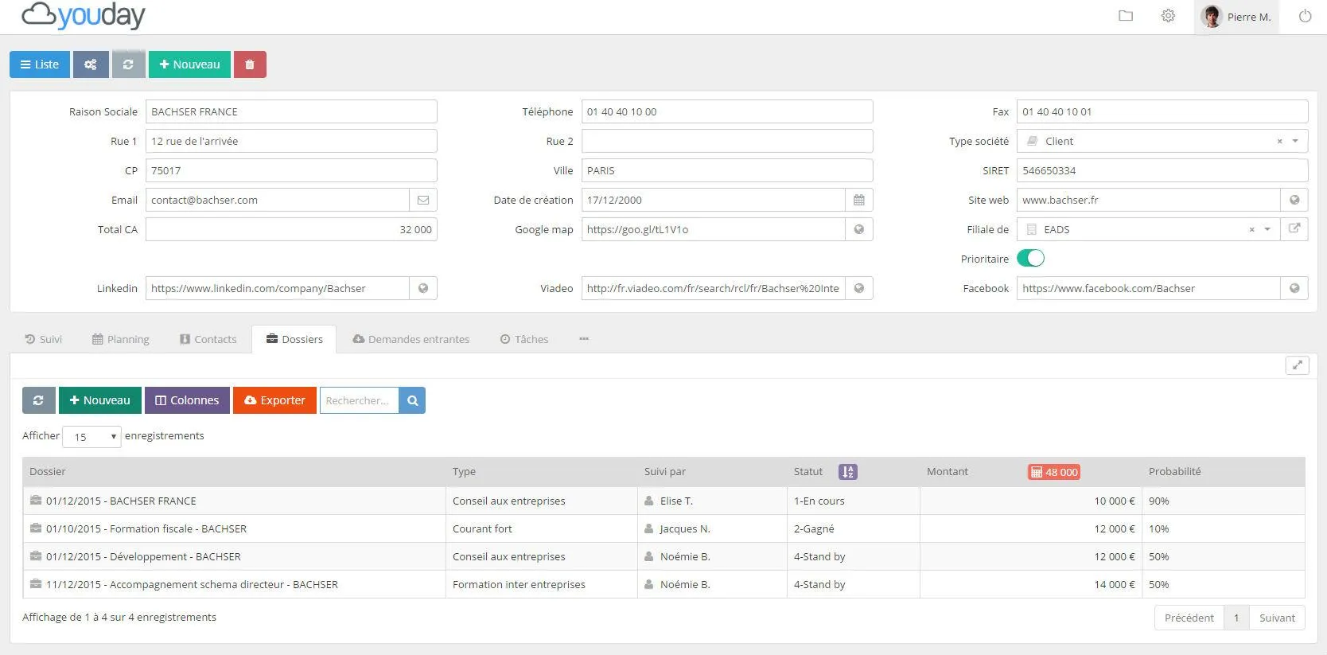Image resolution: width=1327 pixels, height=655 pixels.
Task: Open the EADS parent company external link icon
Action: tap(1294, 229)
